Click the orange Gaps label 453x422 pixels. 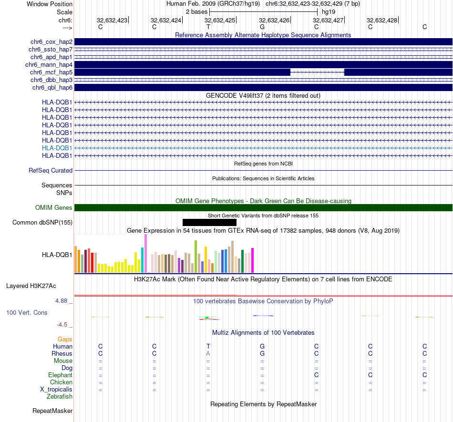pyautogui.click(x=65, y=339)
